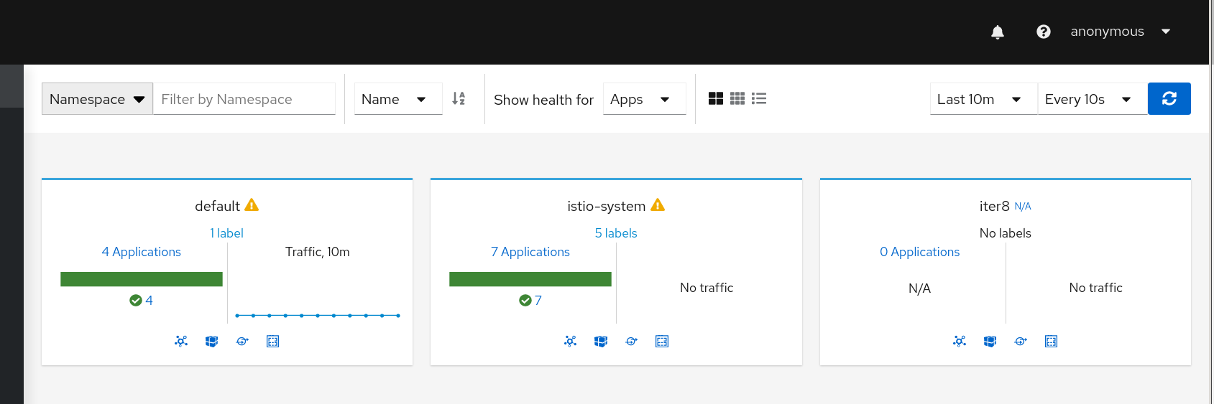Click the istio-system warning icon

(658, 205)
